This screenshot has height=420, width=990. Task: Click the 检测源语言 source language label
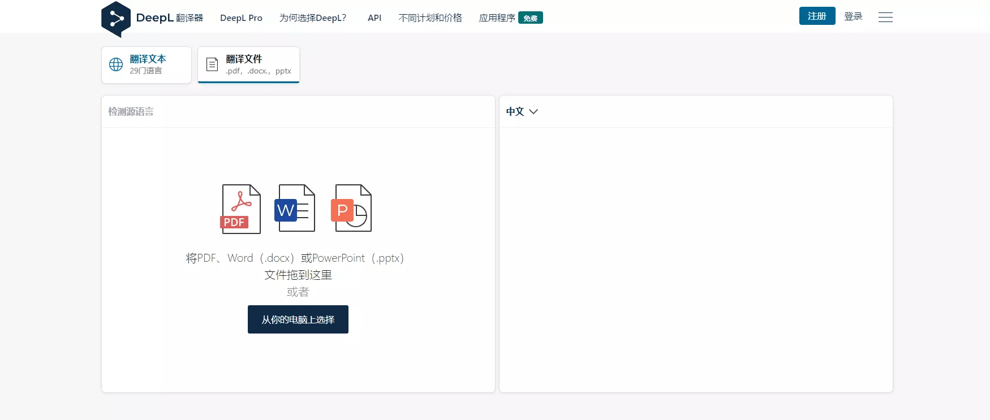tap(131, 111)
